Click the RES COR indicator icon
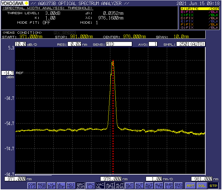 41,186
